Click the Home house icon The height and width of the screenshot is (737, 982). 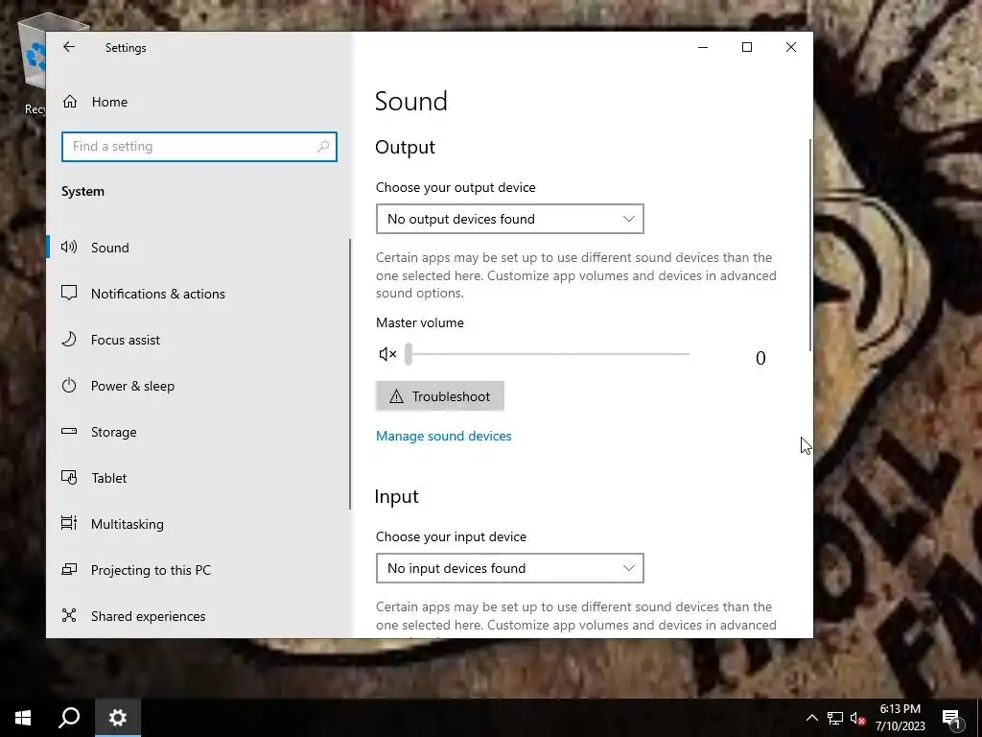click(x=69, y=102)
